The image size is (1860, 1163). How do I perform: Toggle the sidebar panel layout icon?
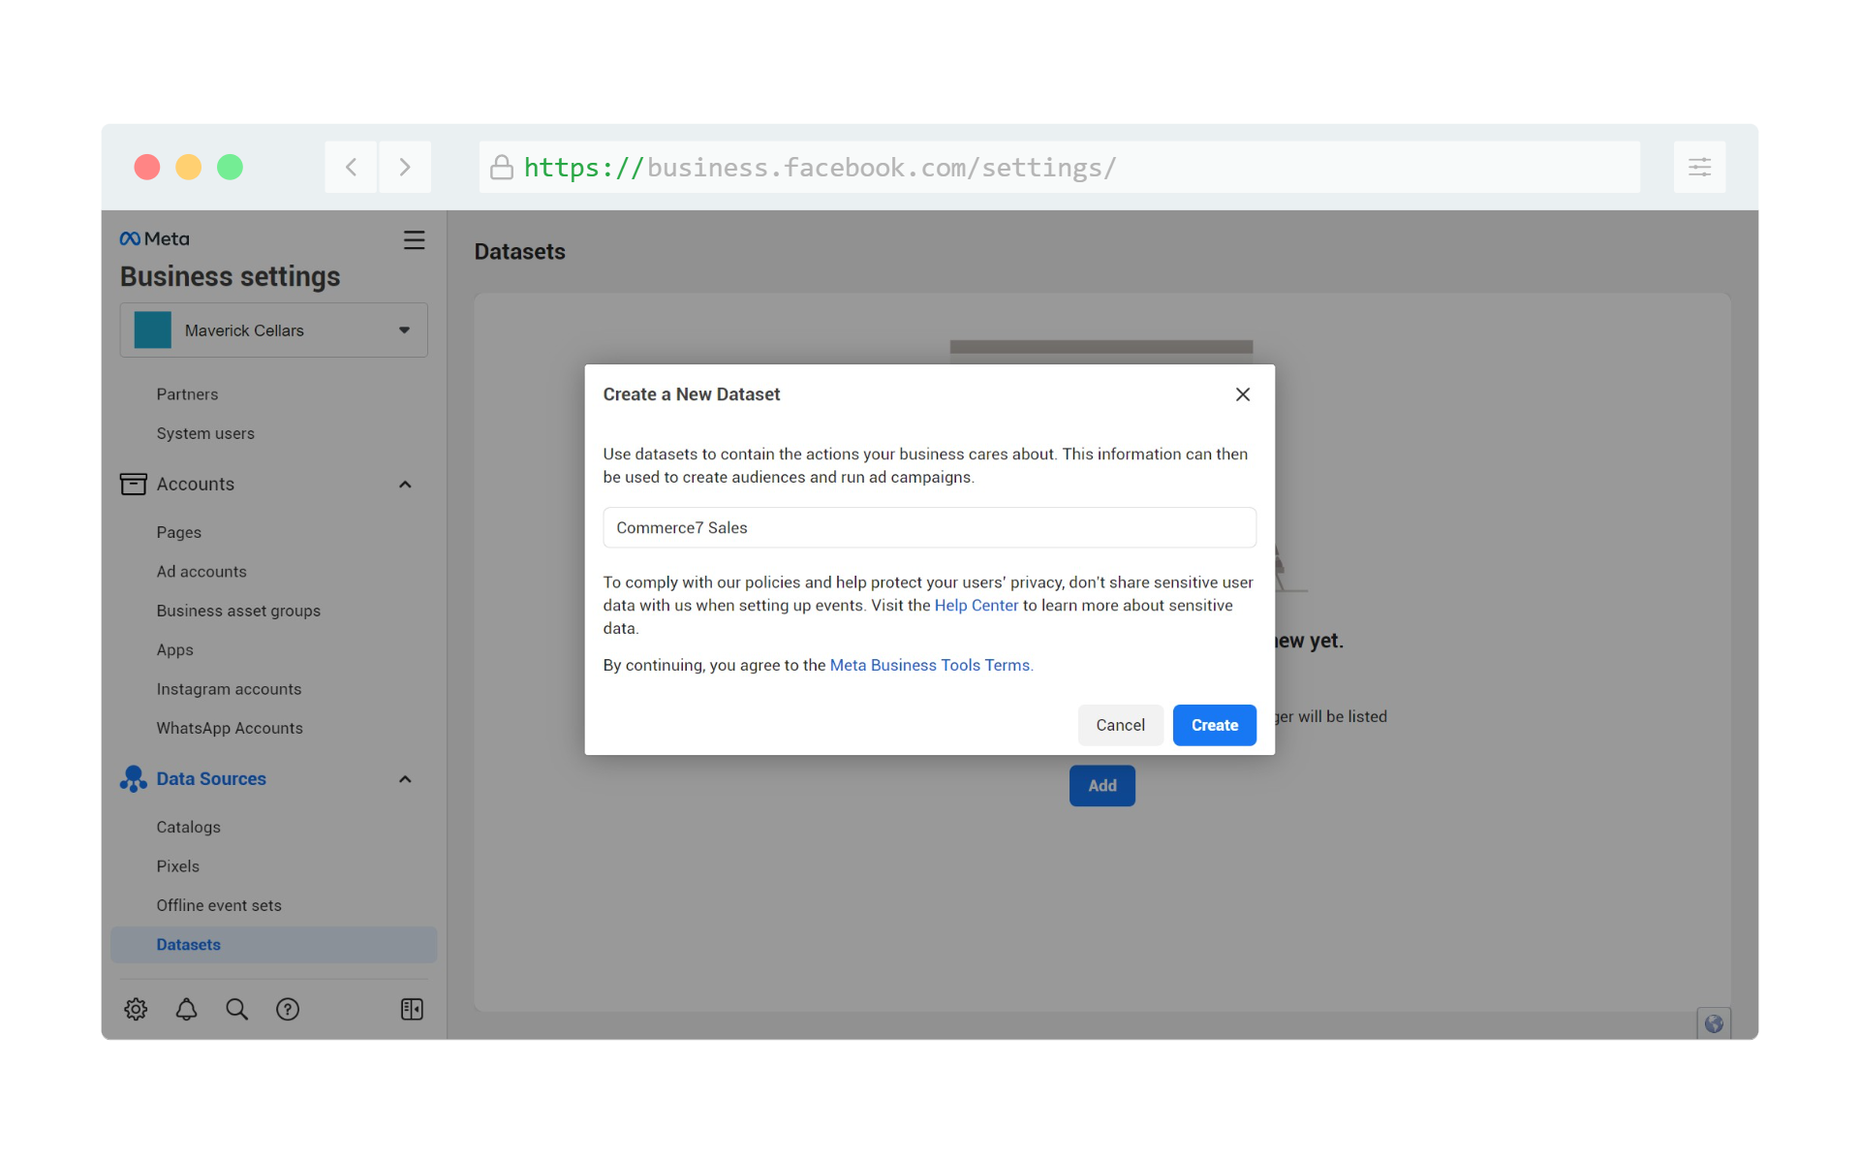tap(412, 1009)
